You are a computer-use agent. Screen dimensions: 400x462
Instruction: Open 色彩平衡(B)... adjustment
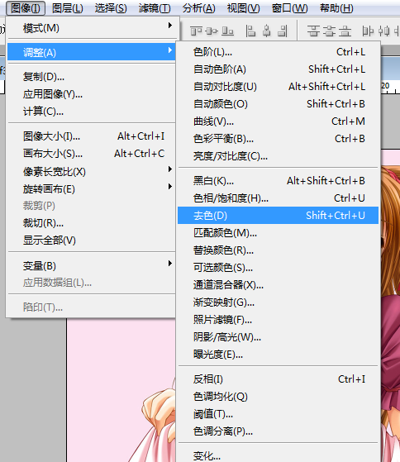[278, 139]
